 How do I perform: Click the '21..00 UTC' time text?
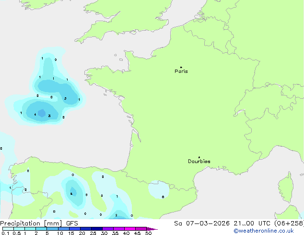pos(252,223)
